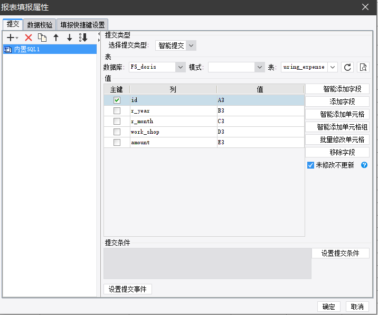Viewport: 378px width, 315px height.
Task: Confirm with the 确定 button
Action: coord(329,307)
